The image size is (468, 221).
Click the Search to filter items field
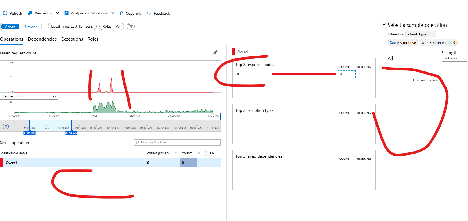click(x=177, y=142)
